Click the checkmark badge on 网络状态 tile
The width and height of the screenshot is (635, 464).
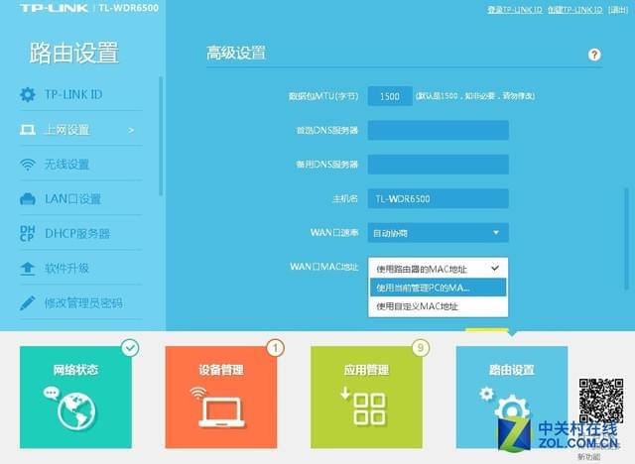[130, 348]
